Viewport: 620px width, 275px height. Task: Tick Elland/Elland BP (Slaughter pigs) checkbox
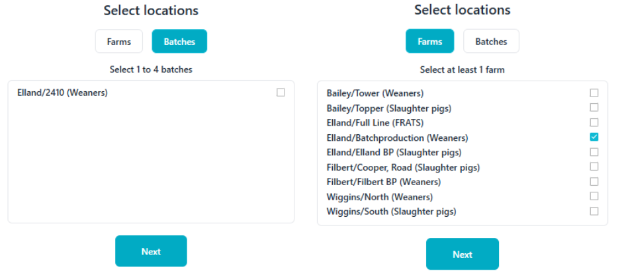point(594,152)
